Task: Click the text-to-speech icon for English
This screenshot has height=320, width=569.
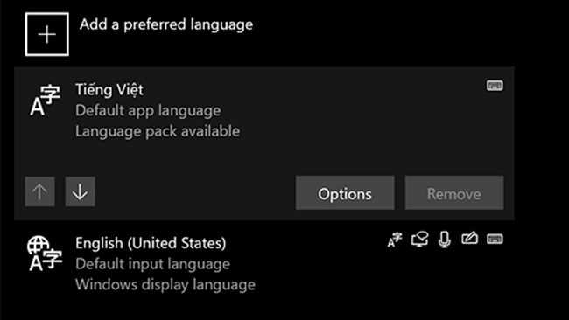Action: (420, 240)
